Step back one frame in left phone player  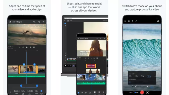coord(23,47)
